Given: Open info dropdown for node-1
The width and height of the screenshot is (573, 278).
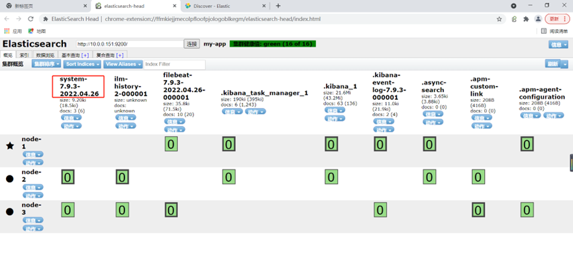Looking at the screenshot, I should click(x=33, y=154).
